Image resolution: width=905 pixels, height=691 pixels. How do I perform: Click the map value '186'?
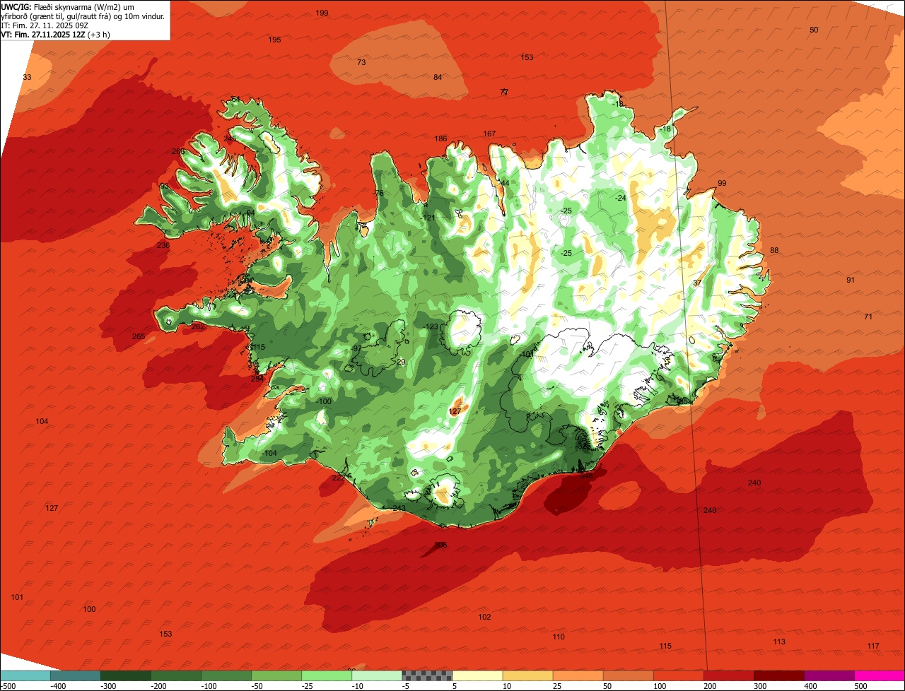point(440,139)
